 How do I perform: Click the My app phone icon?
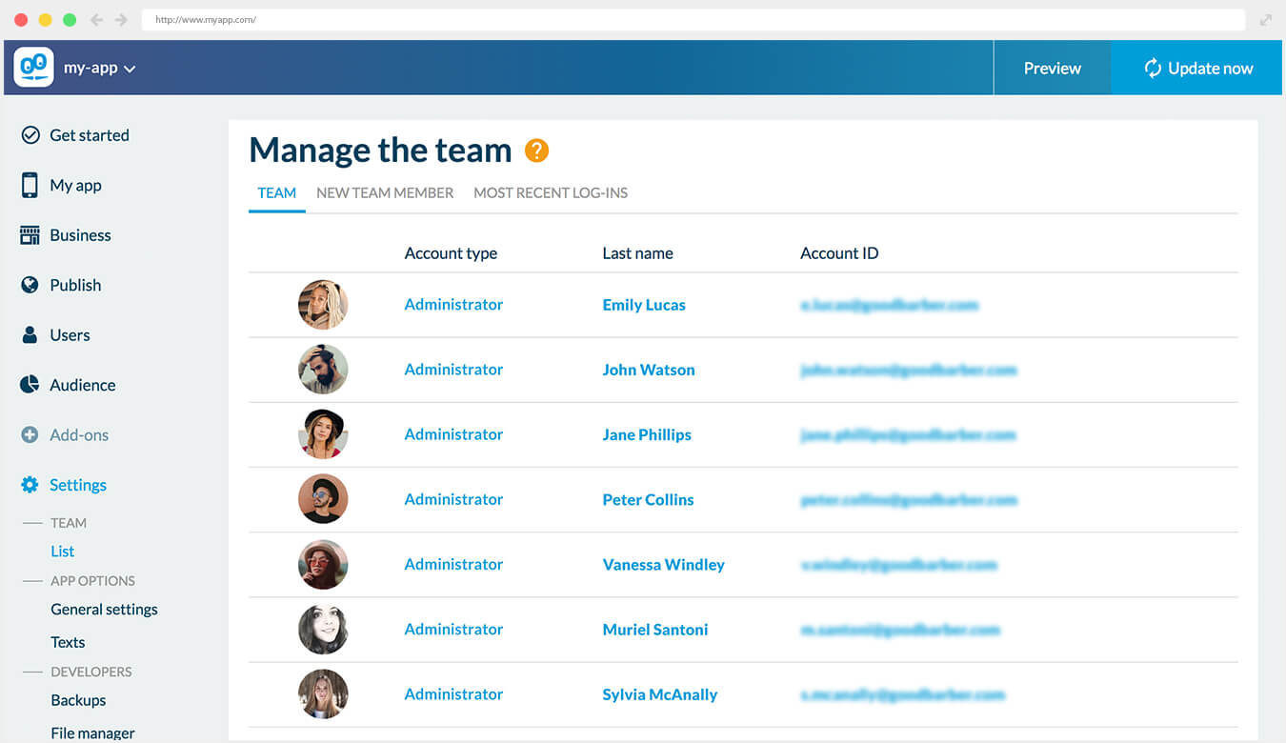30,185
